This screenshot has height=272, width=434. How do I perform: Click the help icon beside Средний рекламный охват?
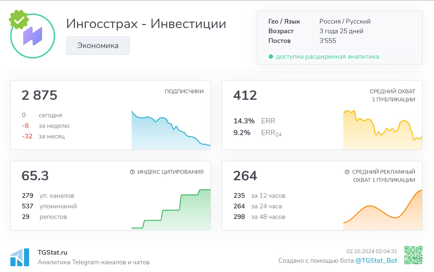point(347,172)
